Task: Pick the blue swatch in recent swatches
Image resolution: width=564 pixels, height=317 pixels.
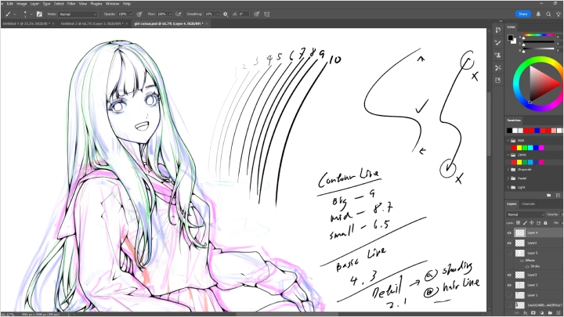Action: pyautogui.click(x=537, y=131)
